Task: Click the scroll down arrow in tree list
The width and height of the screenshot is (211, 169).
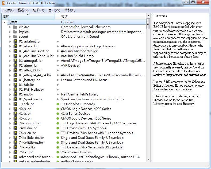Action: [x=148, y=160]
